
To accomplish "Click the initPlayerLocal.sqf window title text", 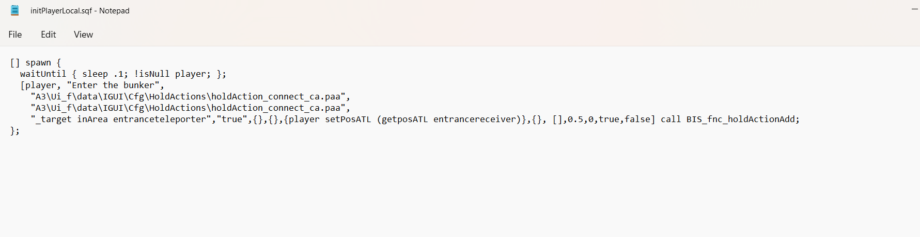I will pos(80,11).
